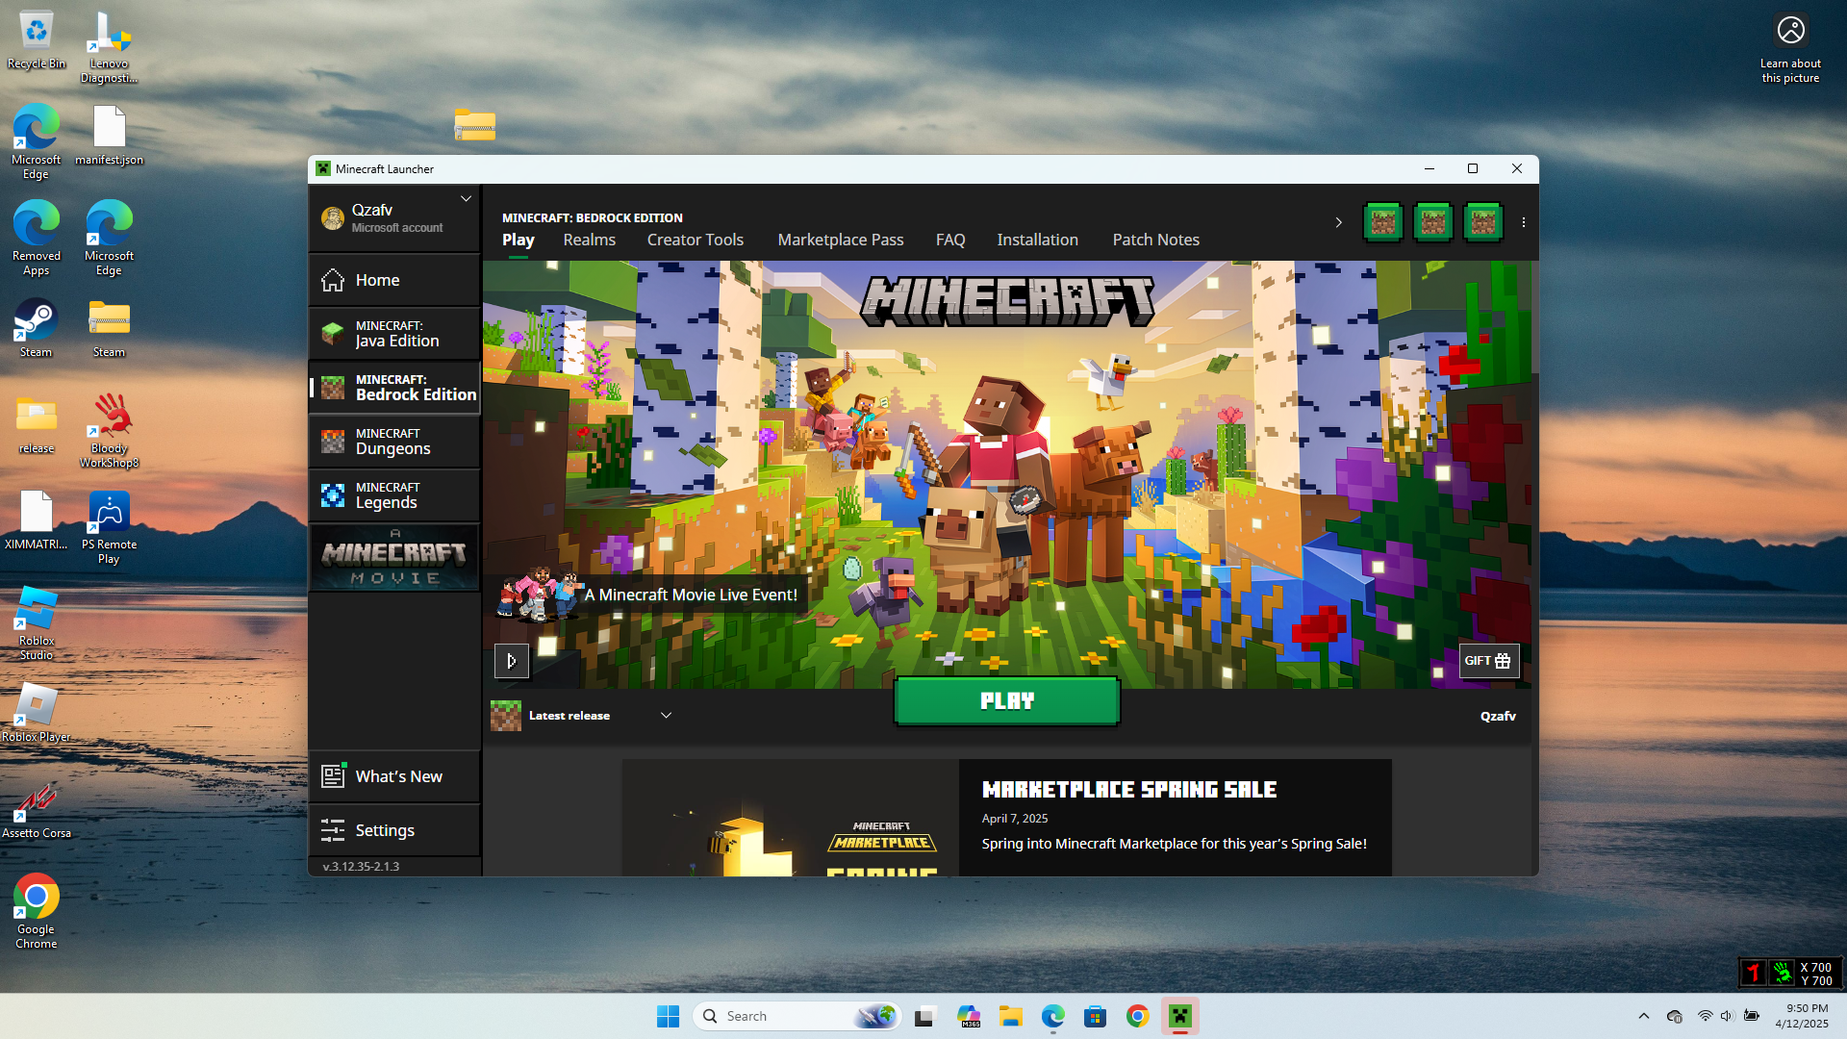This screenshot has height=1039, width=1847.
Task: Select Roblox Studio desktop icon
Action: point(37,623)
